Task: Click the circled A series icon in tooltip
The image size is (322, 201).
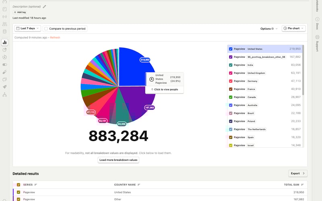Action: click(152, 79)
